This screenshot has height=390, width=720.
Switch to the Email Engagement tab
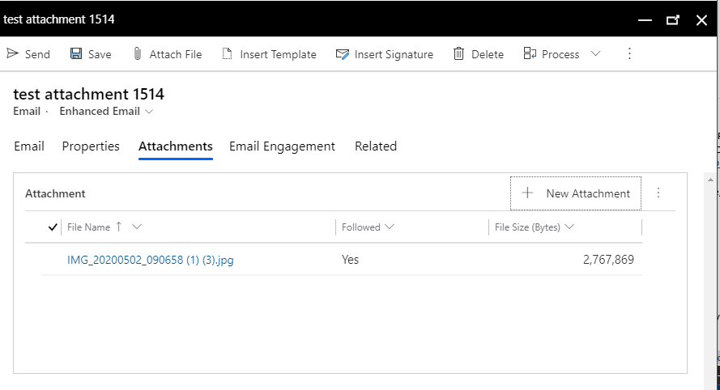(282, 146)
